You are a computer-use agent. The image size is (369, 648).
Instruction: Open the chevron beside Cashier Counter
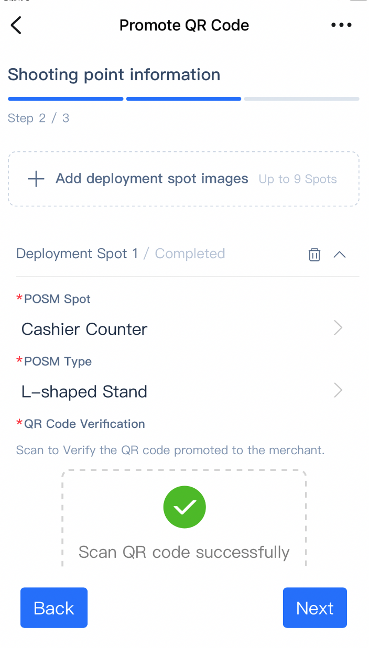[x=338, y=328]
